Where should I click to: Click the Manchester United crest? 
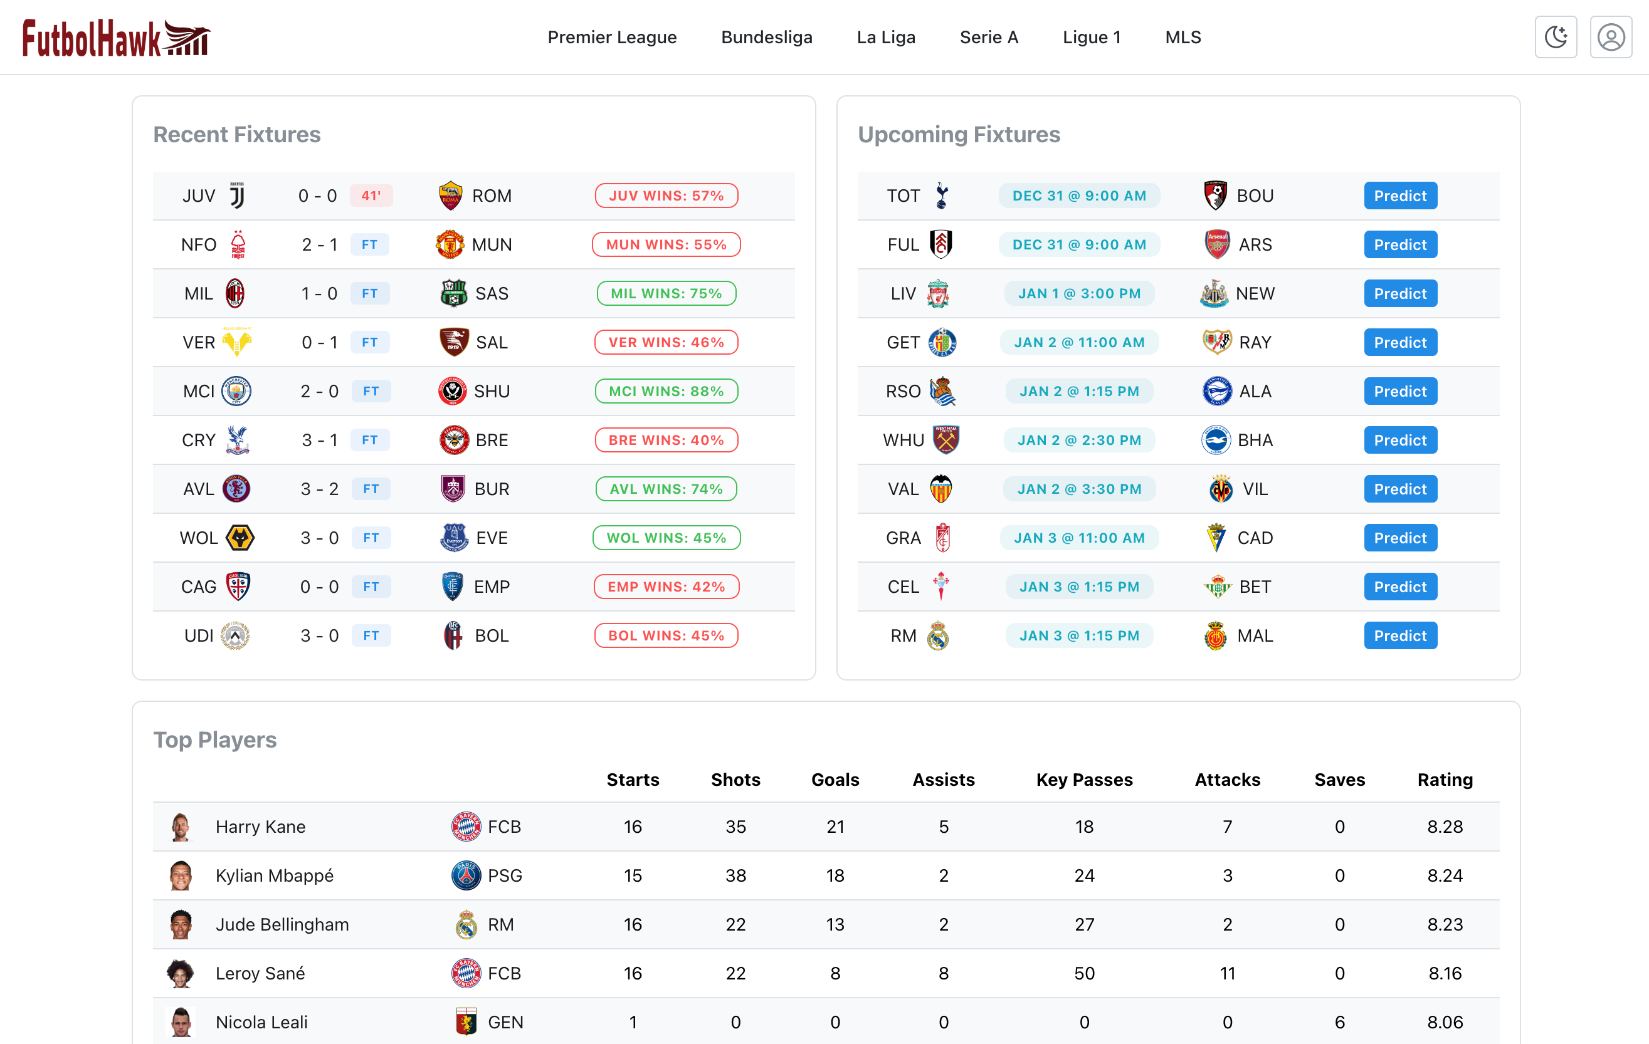click(x=450, y=244)
